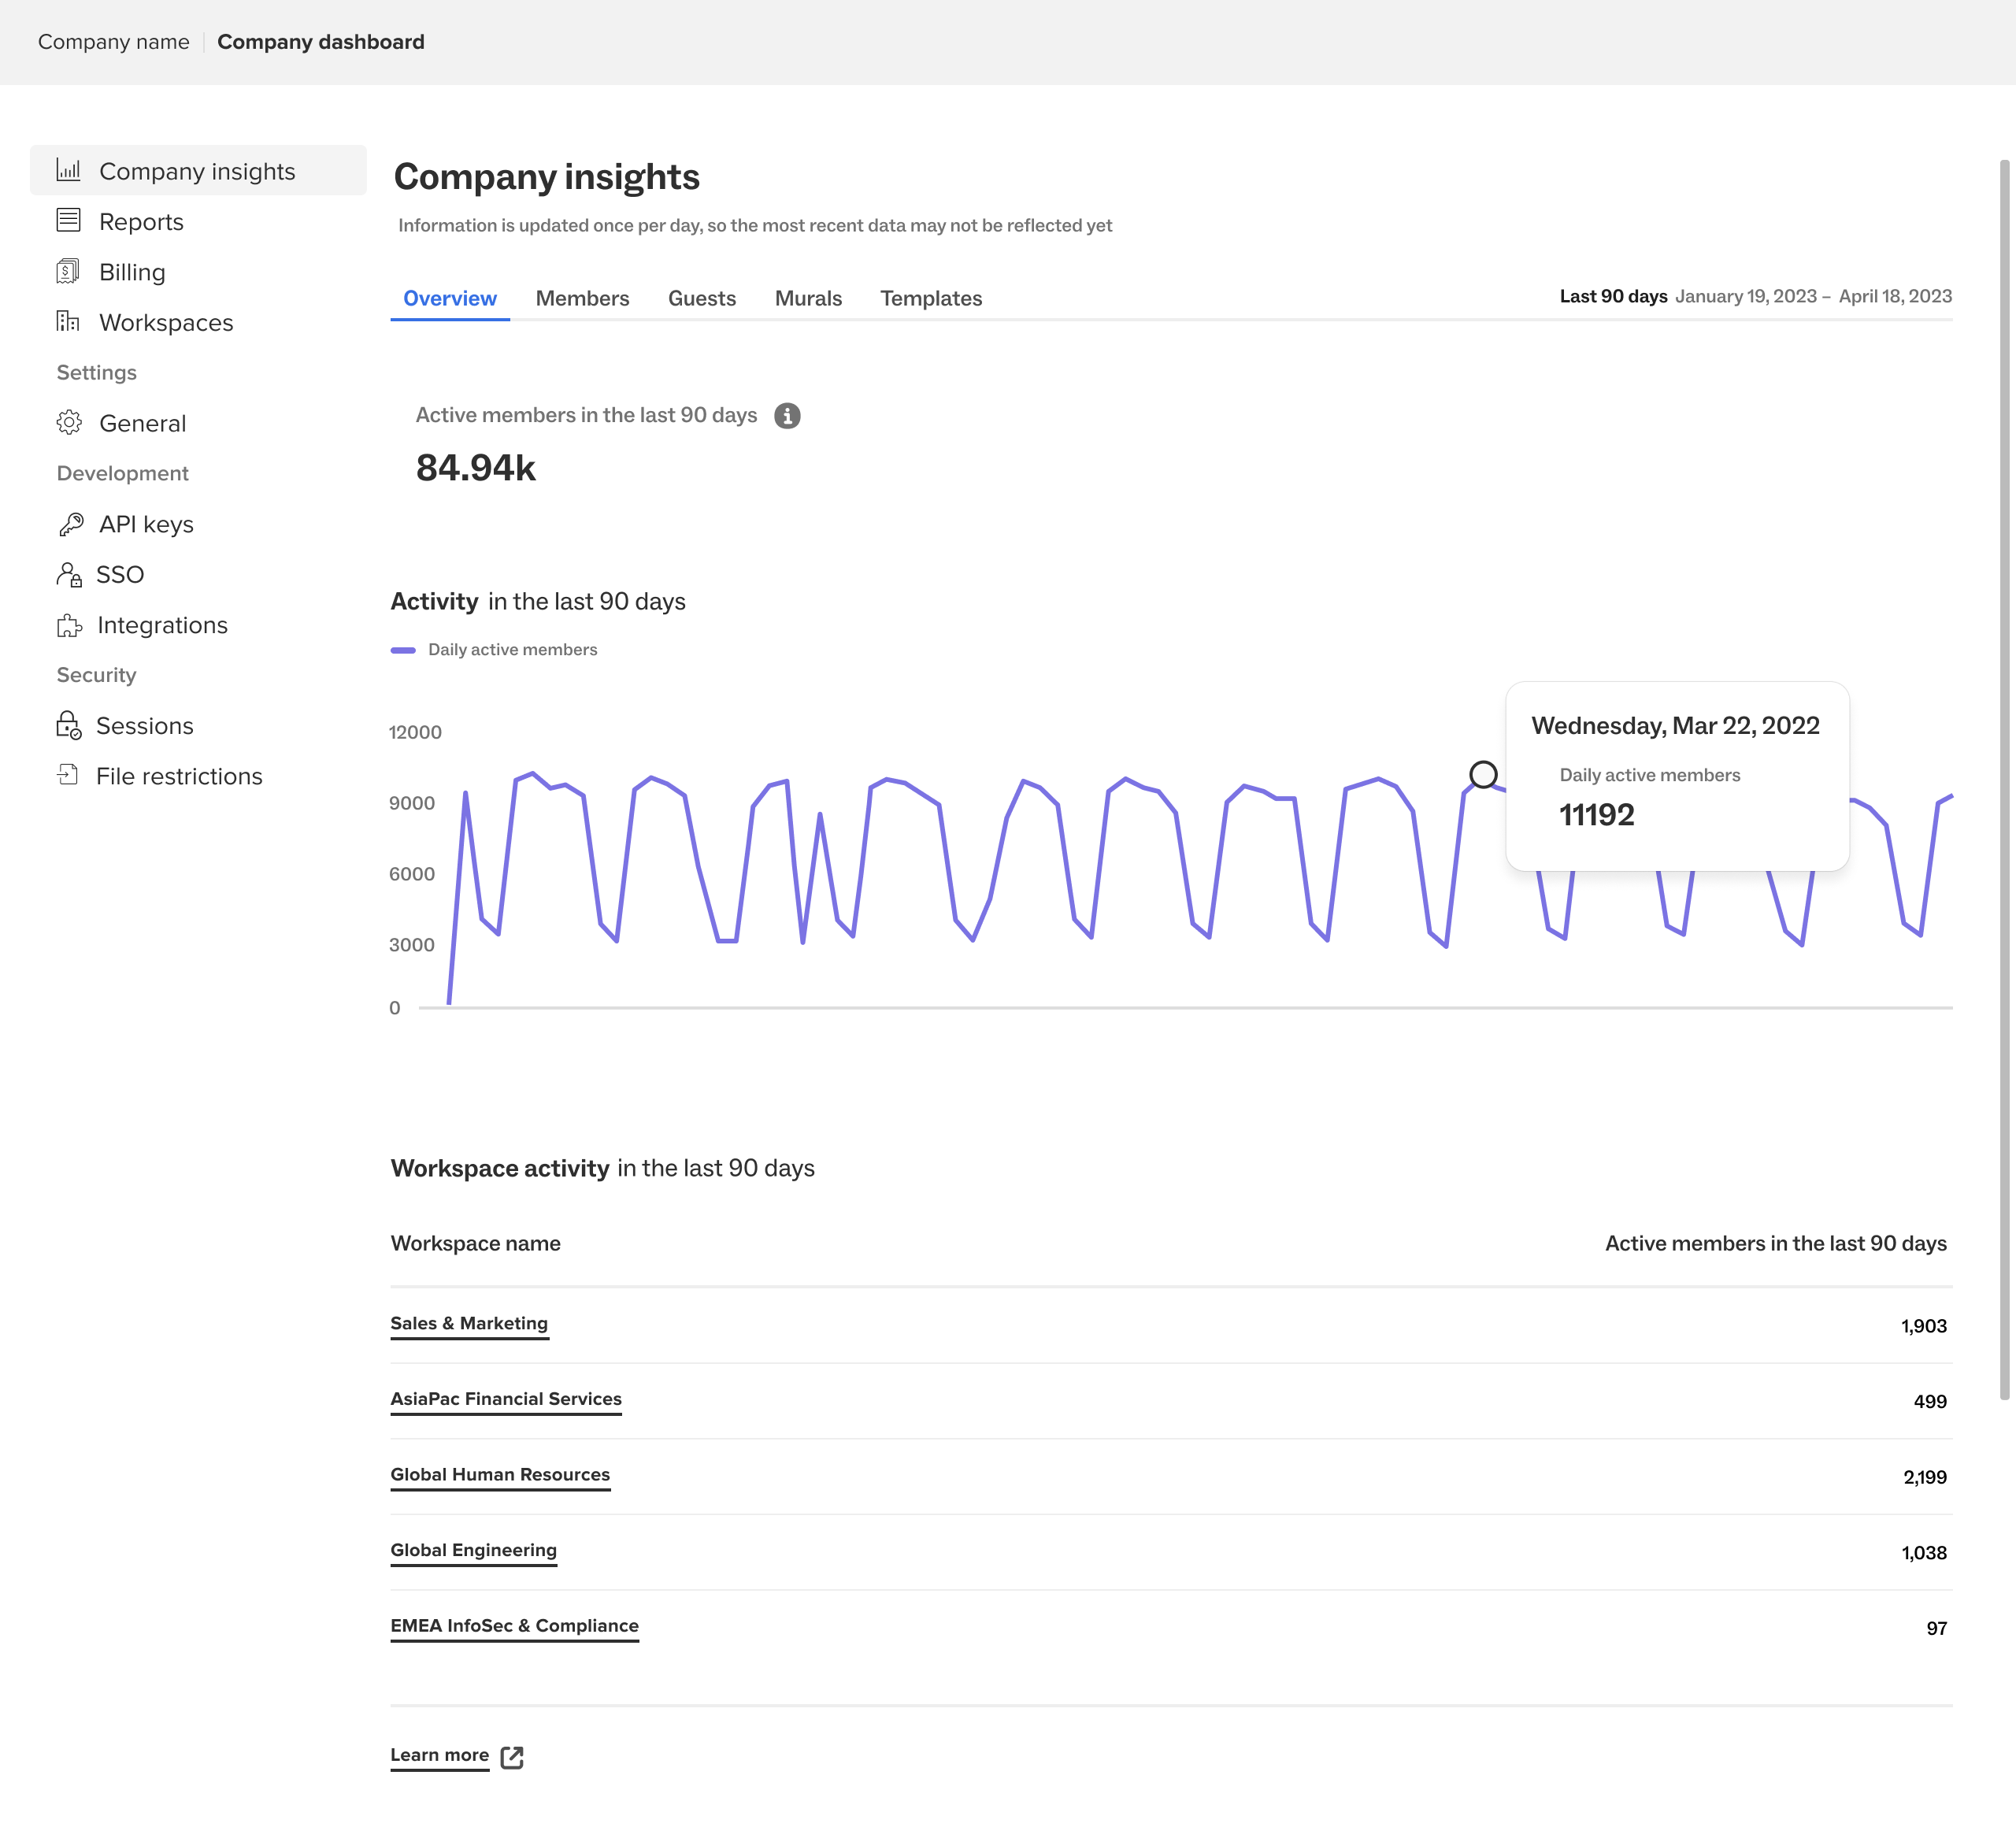Switch to the Members tab
The height and width of the screenshot is (1827, 2016).
pos(582,298)
